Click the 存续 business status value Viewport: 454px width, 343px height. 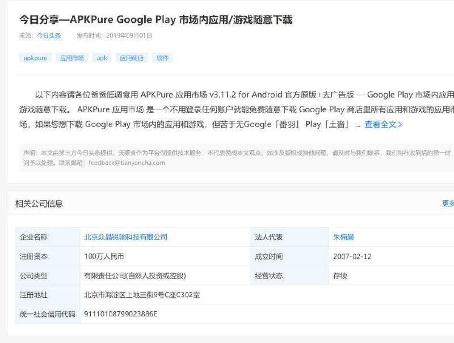(339, 276)
